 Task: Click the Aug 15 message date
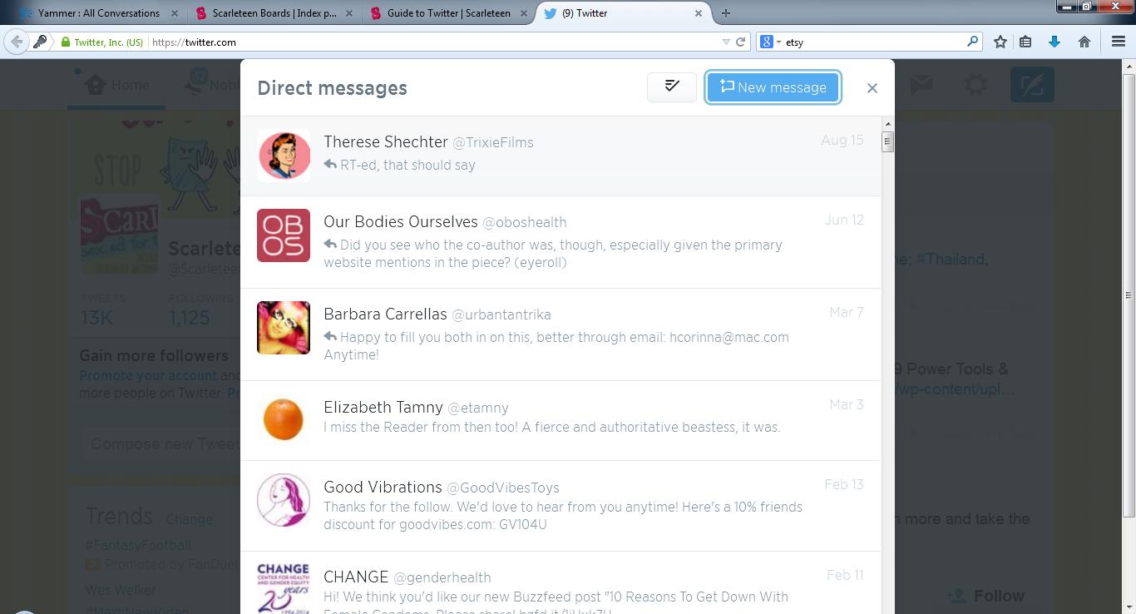tap(842, 140)
